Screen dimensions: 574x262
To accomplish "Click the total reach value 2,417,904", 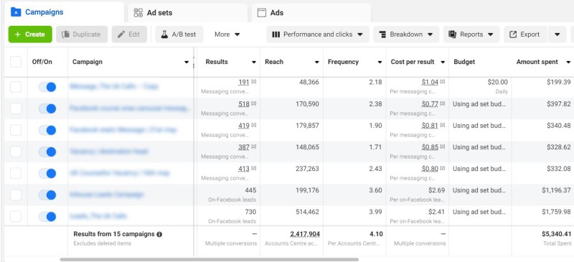I will (304, 234).
